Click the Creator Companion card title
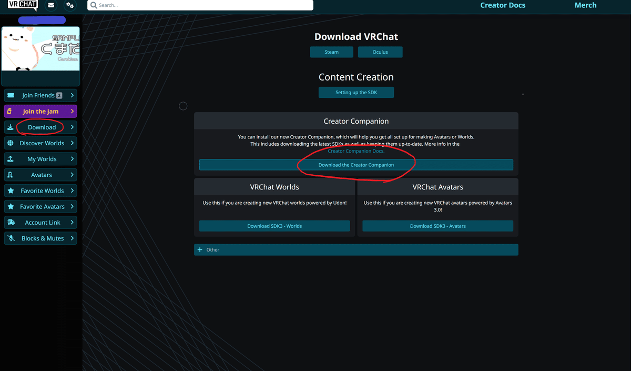Screen dimensions: 631x371 tap(356, 121)
